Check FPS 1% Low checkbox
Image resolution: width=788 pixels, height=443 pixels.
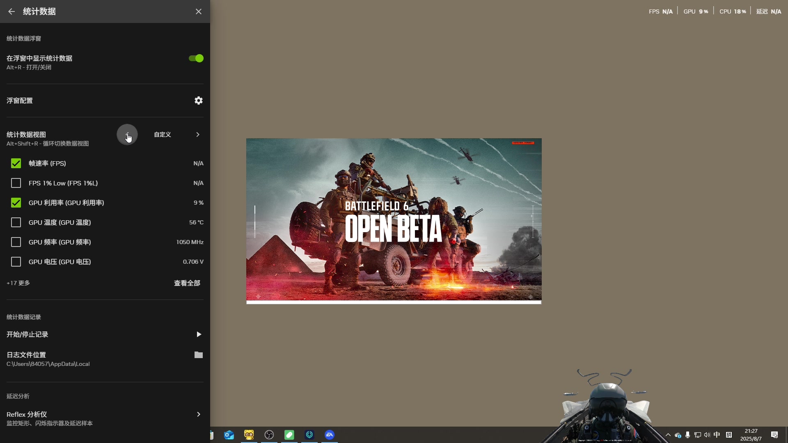click(x=16, y=183)
